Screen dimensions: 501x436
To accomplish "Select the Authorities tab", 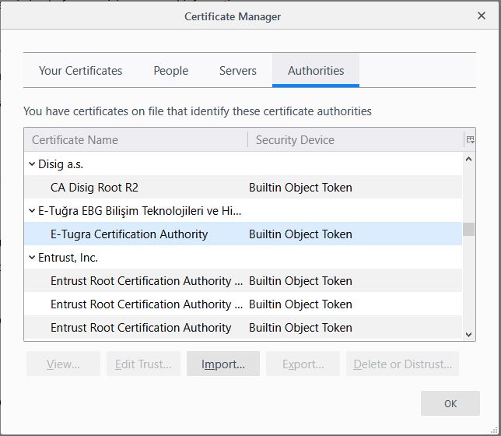I will [x=316, y=71].
